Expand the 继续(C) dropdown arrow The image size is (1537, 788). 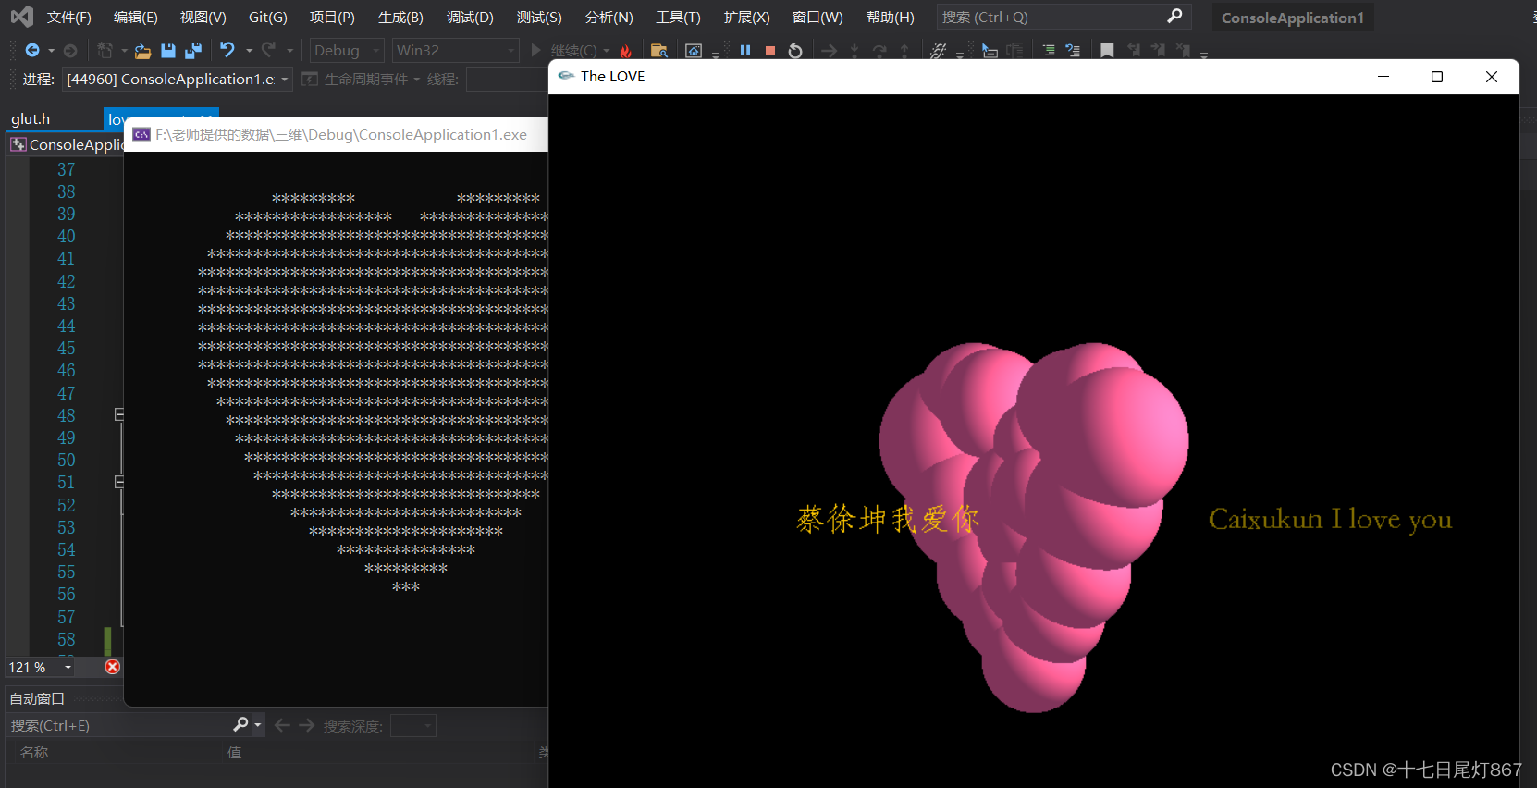pos(607,51)
